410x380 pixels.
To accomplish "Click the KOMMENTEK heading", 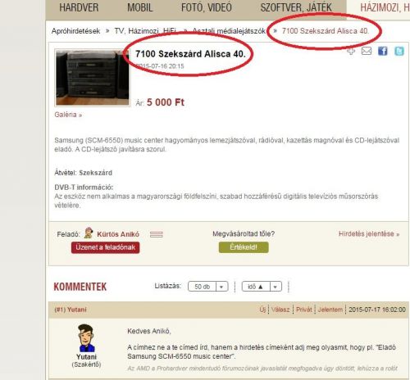I will point(80,287).
